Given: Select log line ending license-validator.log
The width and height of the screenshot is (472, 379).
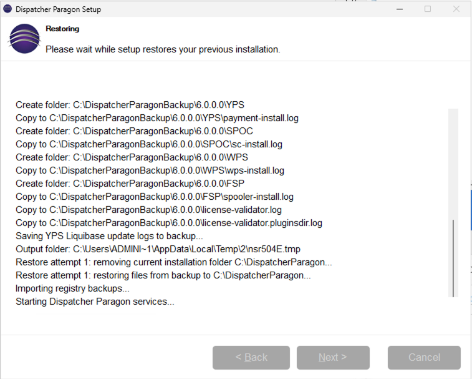Looking at the screenshot, I should [148, 210].
